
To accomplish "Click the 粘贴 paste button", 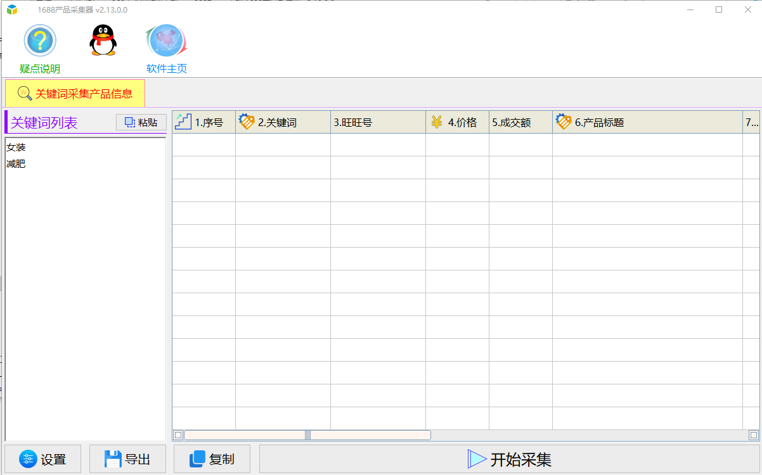I will pyautogui.click(x=141, y=122).
